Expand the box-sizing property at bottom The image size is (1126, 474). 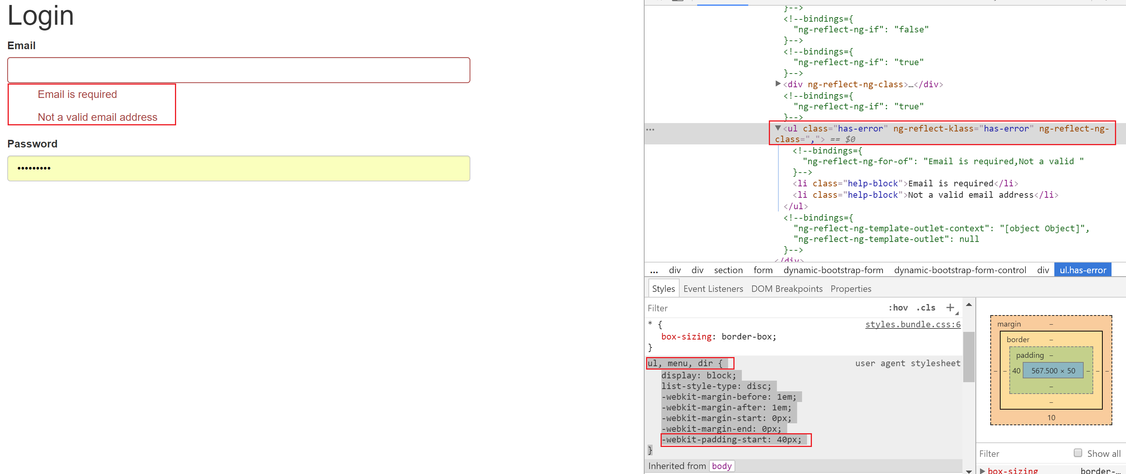pos(983,471)
